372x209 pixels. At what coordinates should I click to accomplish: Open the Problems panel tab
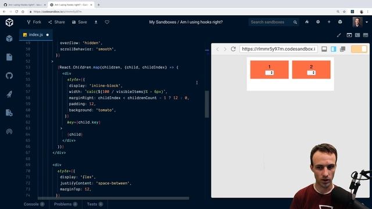66,204
